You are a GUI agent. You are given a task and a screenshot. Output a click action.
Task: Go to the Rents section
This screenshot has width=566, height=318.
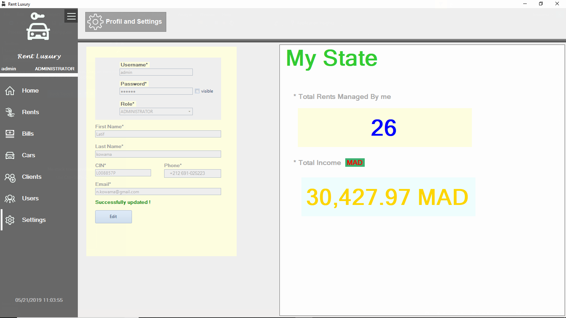(30, 112)
